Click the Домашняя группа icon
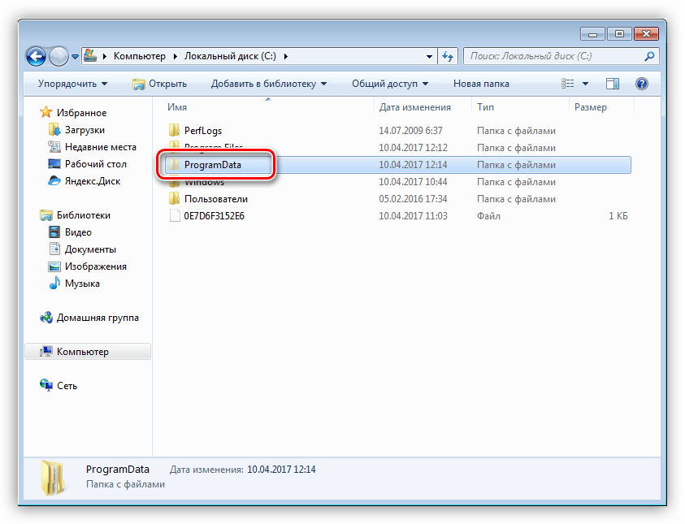The height and width of the screenshot is (524, 685). coord(46,317)
